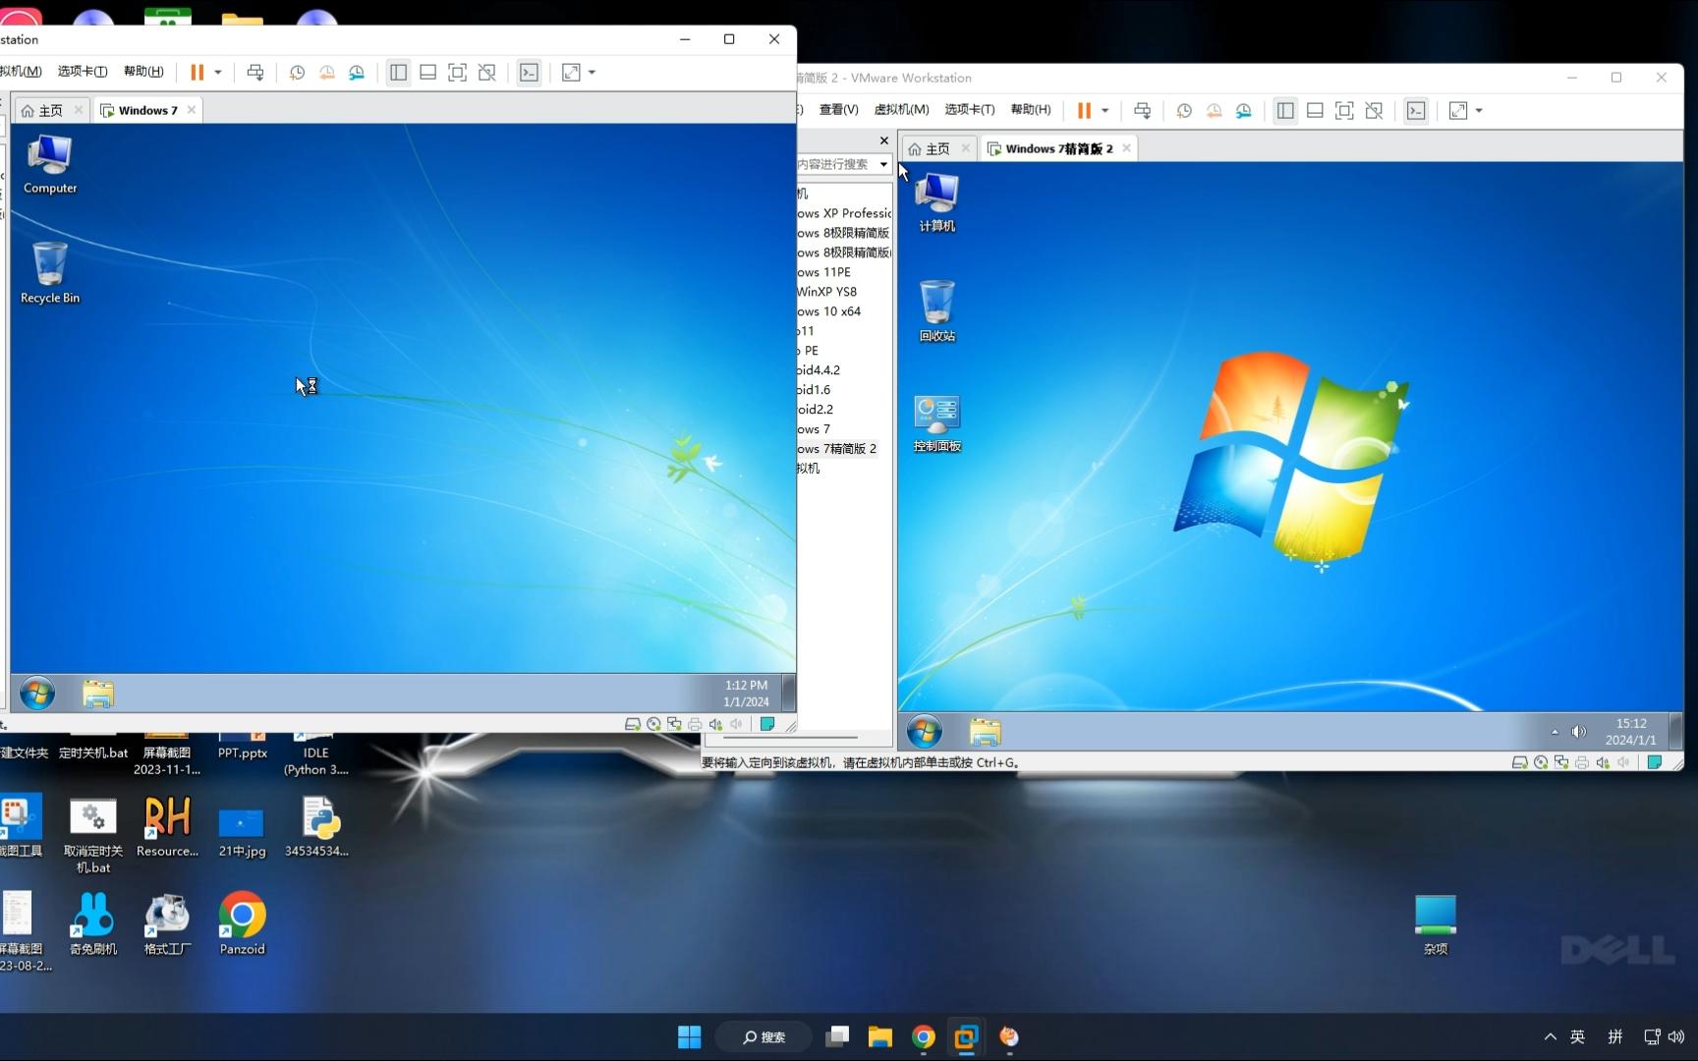Open pause dropdown in left VMware window
The width and height of the screenshot is (1698, 1061).
coord(218,72)
